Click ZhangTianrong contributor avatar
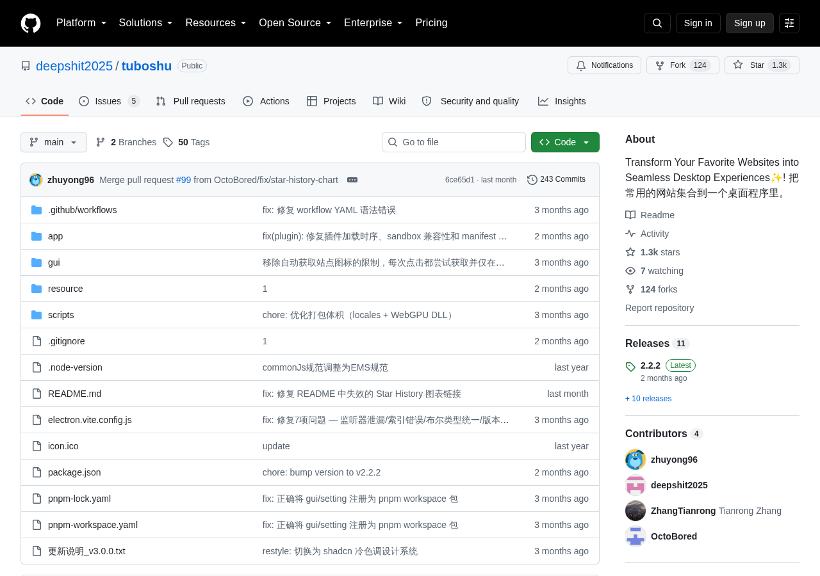Screen dimensions: 820x576 tap(635, 511)
